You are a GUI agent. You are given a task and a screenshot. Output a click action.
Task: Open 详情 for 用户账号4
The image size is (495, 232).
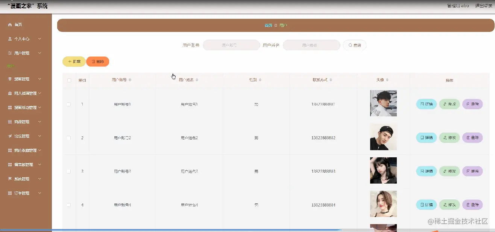pyautogui.click(x=427, y=205)
